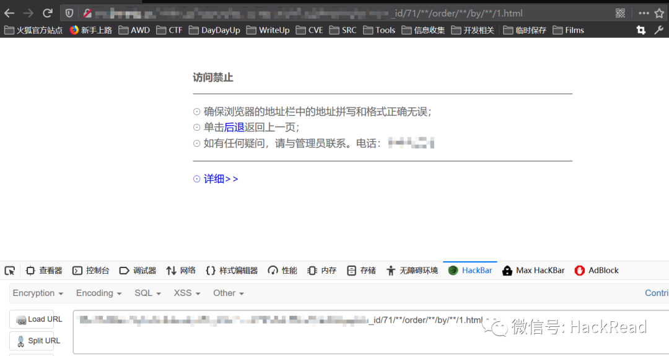Click the crop screenshot toolbar icon
The height and width of the screenshot is (356, 669).
coord(641,30)
